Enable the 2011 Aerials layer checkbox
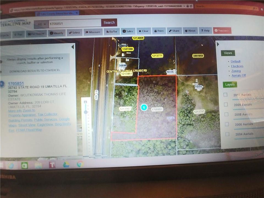 (x=226, y=95)
